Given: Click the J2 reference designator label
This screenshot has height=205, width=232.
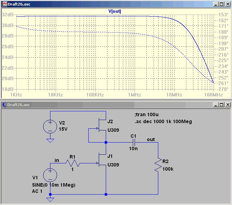Looking at the screenshot, I should point(110,122).
